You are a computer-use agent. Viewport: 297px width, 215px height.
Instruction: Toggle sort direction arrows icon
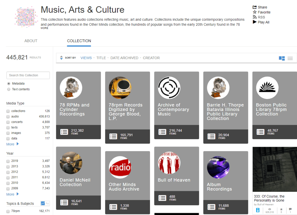click(x=61, y=58)
